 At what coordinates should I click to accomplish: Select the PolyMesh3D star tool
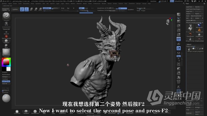(199, 35)
